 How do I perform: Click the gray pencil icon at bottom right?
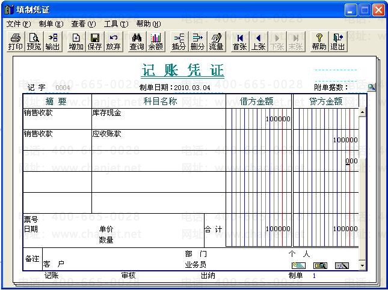point(342,265)
